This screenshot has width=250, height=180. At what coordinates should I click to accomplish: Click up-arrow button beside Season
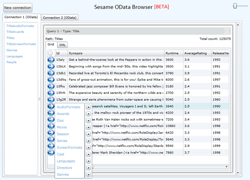[x=89, y=134]
